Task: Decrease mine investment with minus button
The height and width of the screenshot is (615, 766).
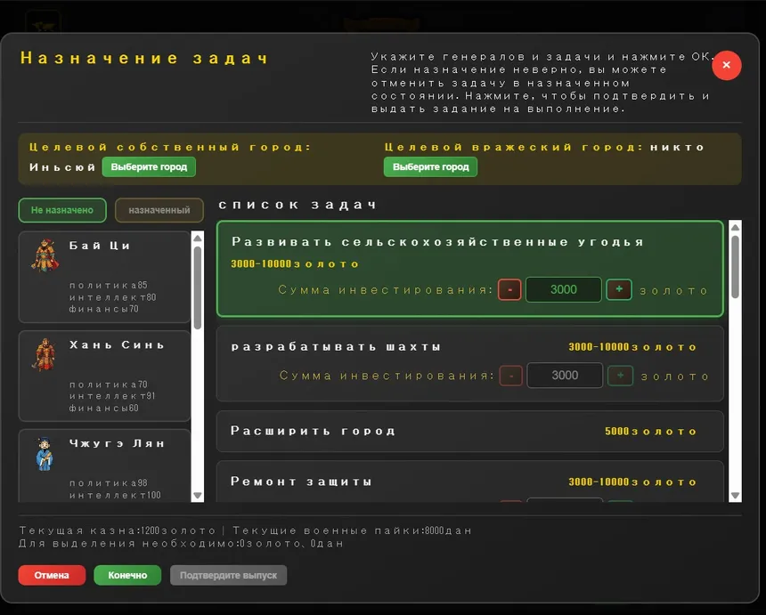Action: tap(511, 376)
